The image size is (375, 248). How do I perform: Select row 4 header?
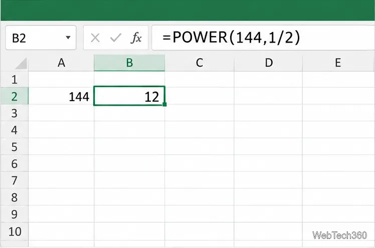click(x=15, y=130)
